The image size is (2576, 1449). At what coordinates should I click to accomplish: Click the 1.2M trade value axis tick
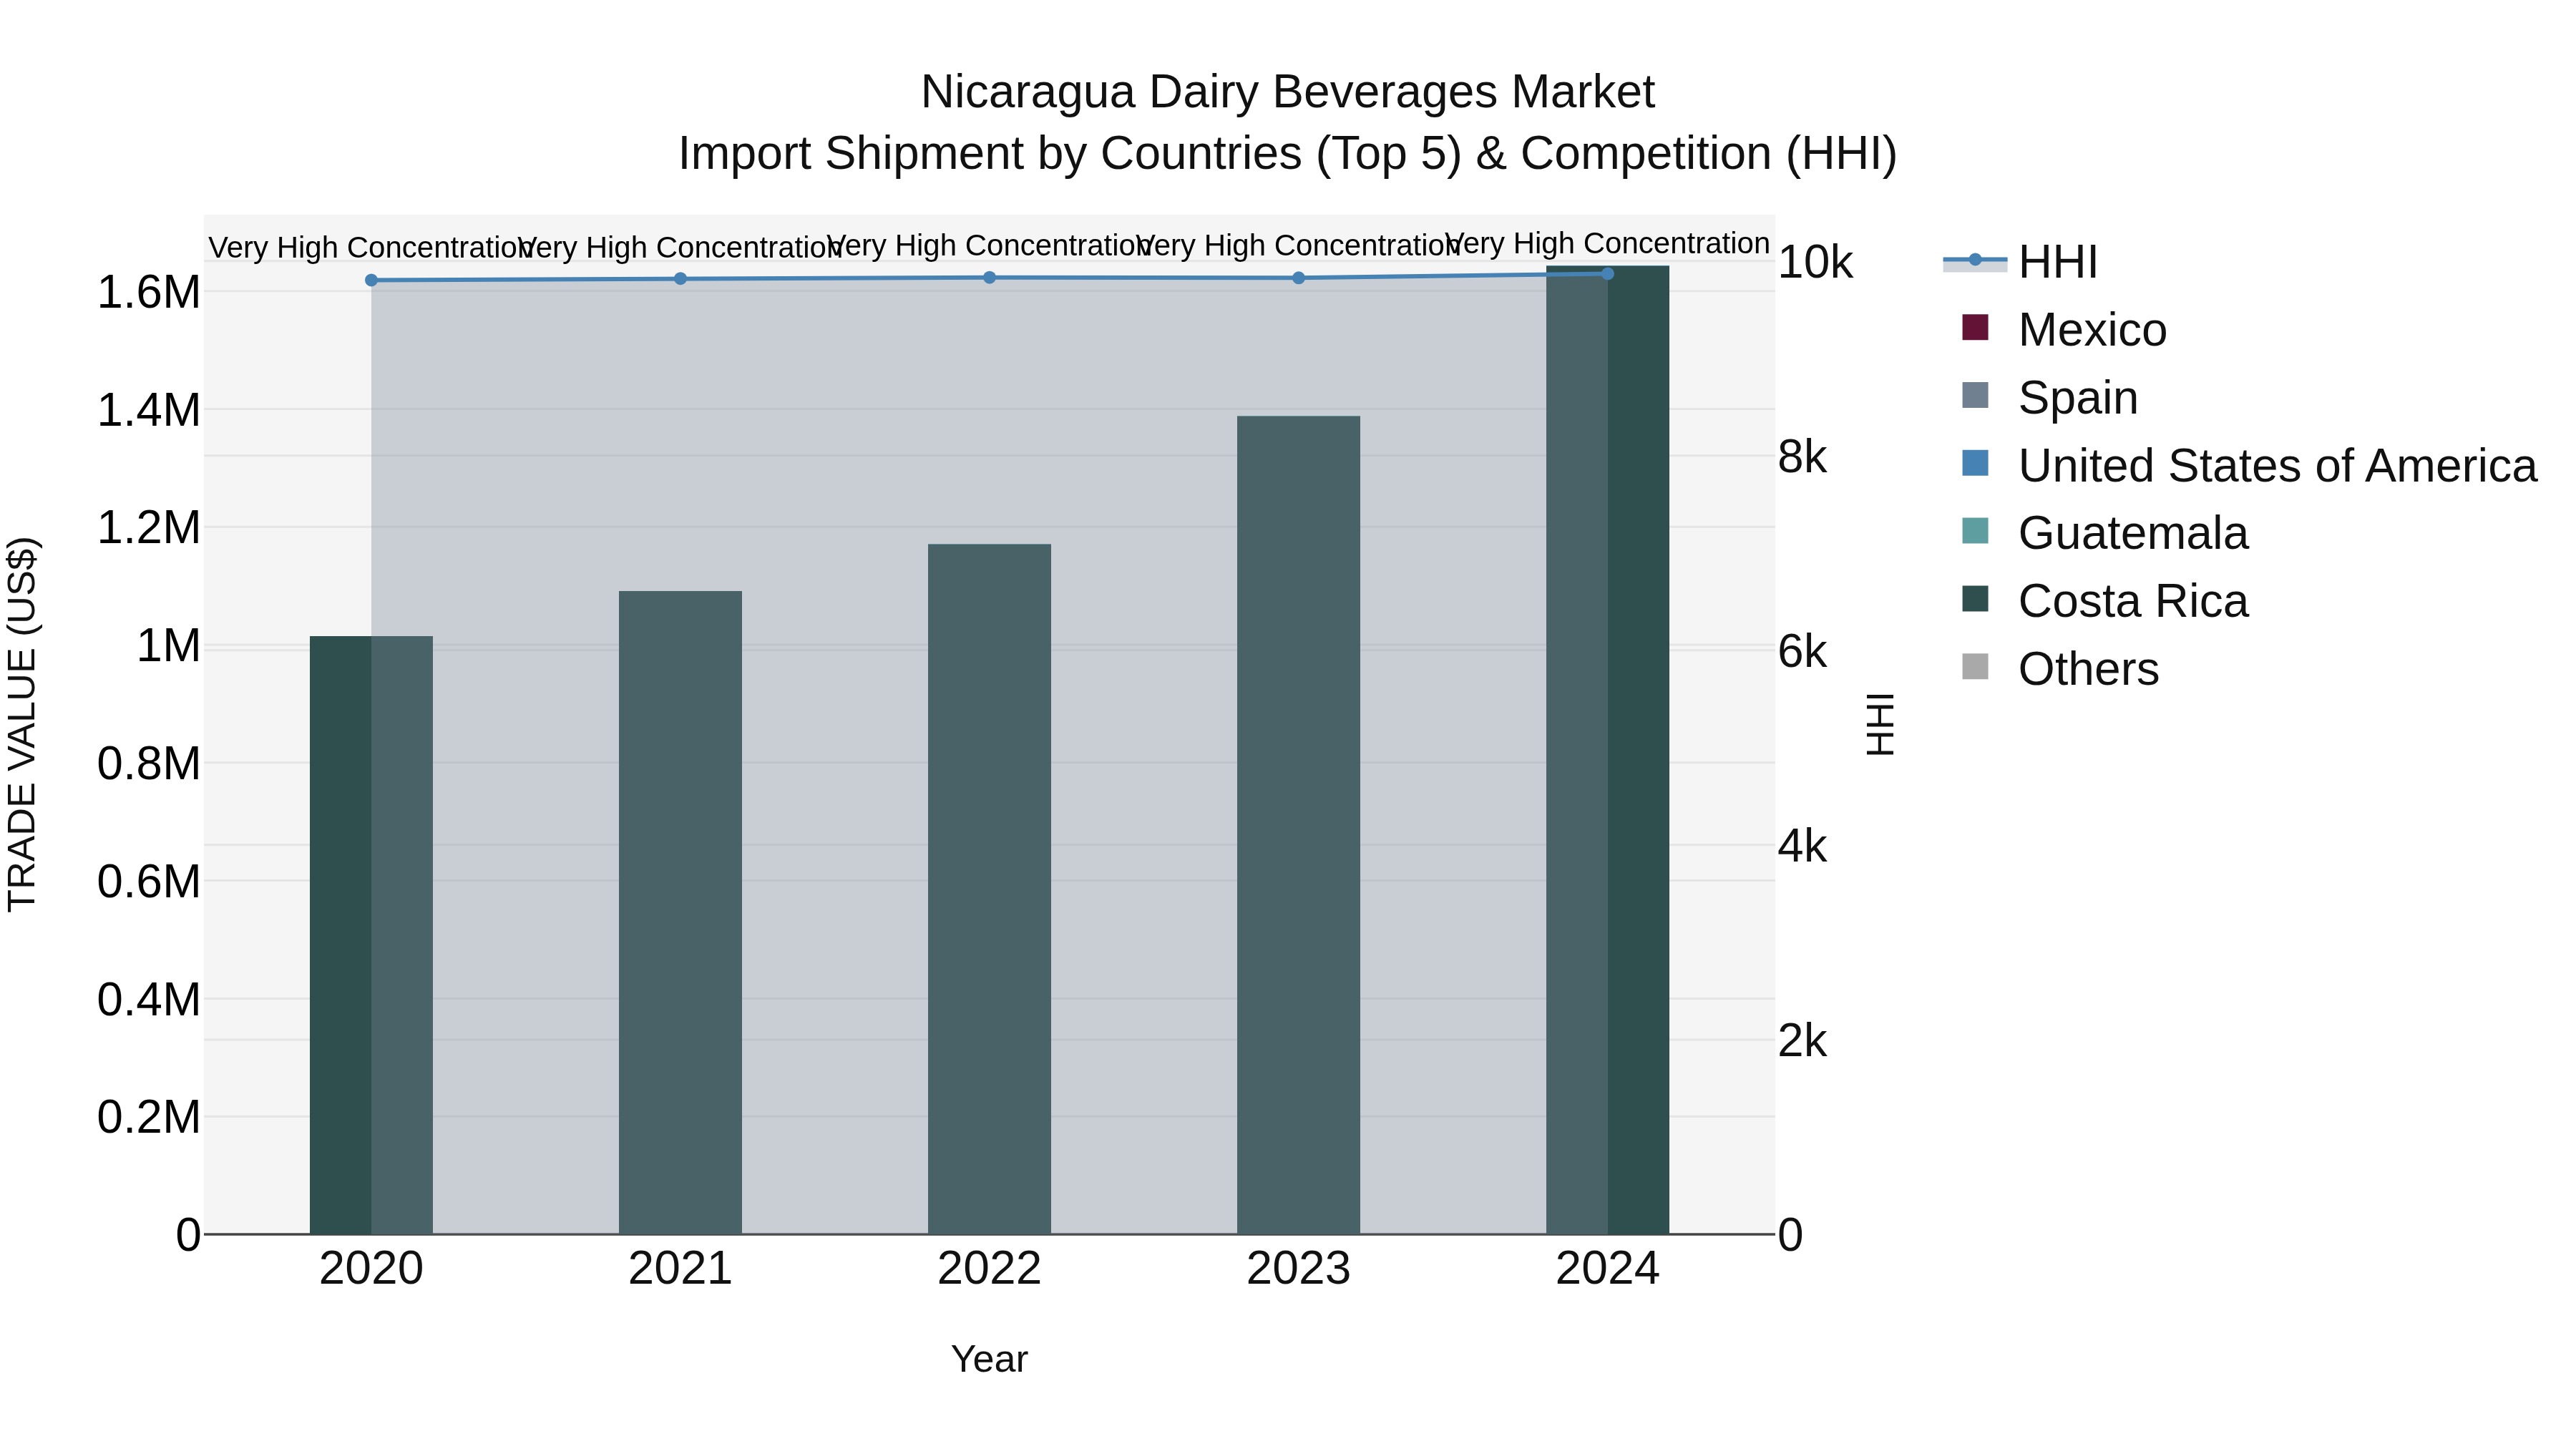point(148,527)
